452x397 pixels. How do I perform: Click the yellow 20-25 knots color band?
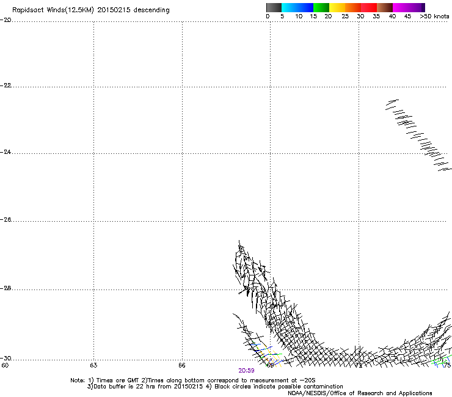click(337, 7)
